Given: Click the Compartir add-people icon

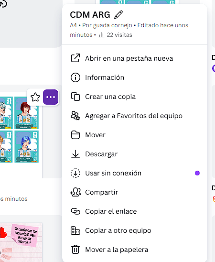Looking at the screenshot, I should [75, 192].
